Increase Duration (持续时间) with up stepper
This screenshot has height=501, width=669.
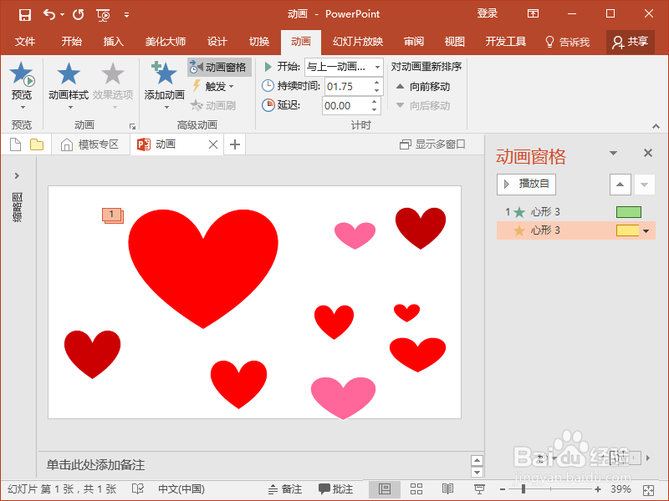[x=376, y=81]
